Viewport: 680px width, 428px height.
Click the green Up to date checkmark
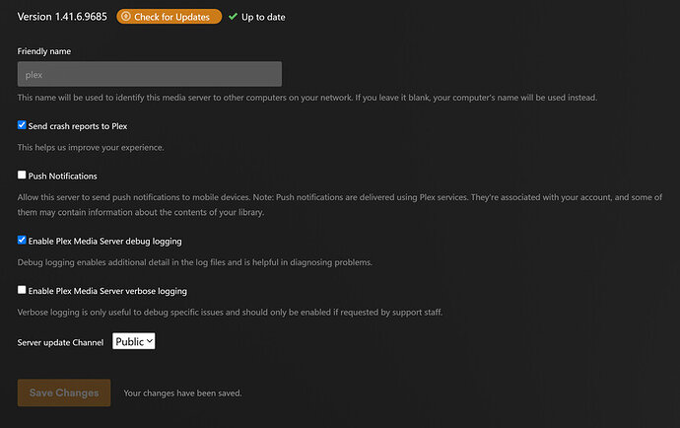click(x=233, y=17)
